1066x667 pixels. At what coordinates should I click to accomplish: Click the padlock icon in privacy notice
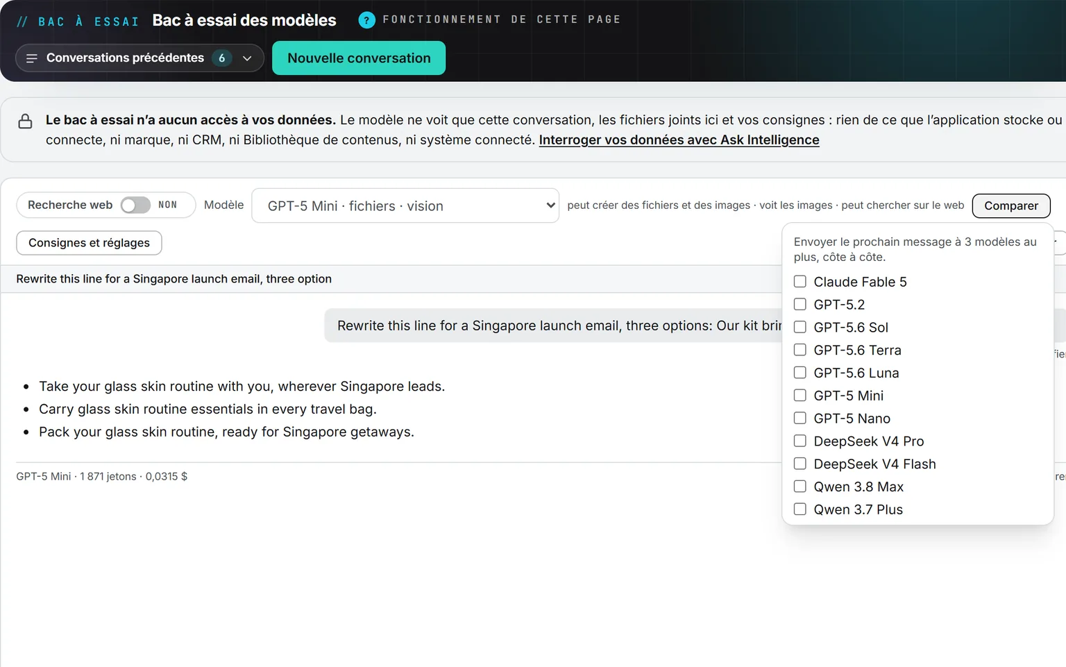[x=26, y=121]
